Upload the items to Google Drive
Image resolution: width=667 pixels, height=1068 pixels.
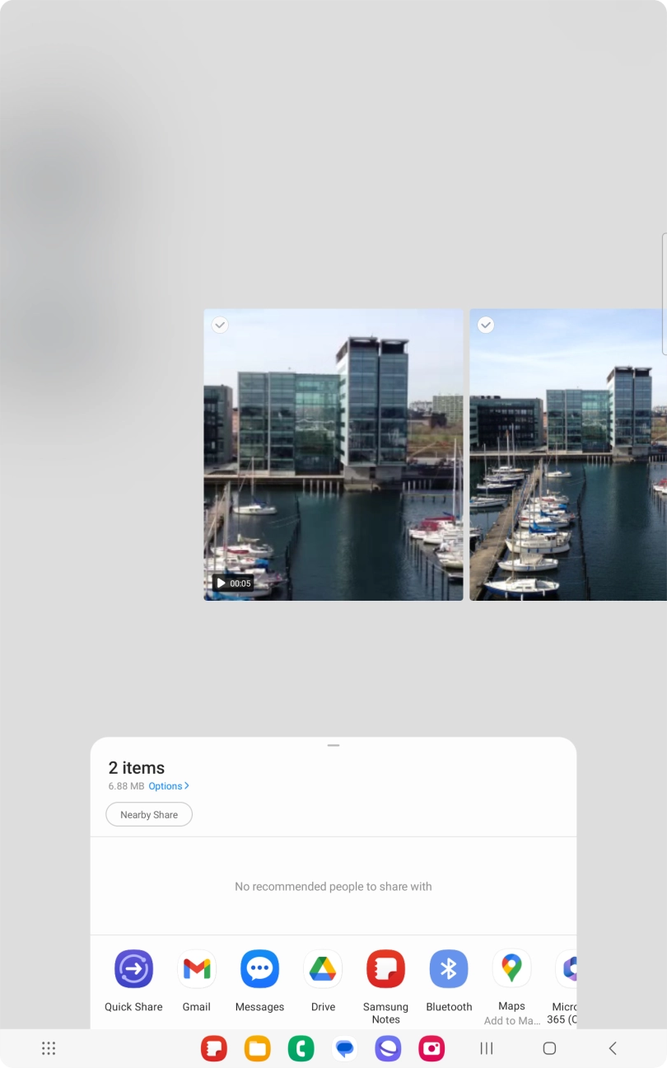click(x=323, y=969)
